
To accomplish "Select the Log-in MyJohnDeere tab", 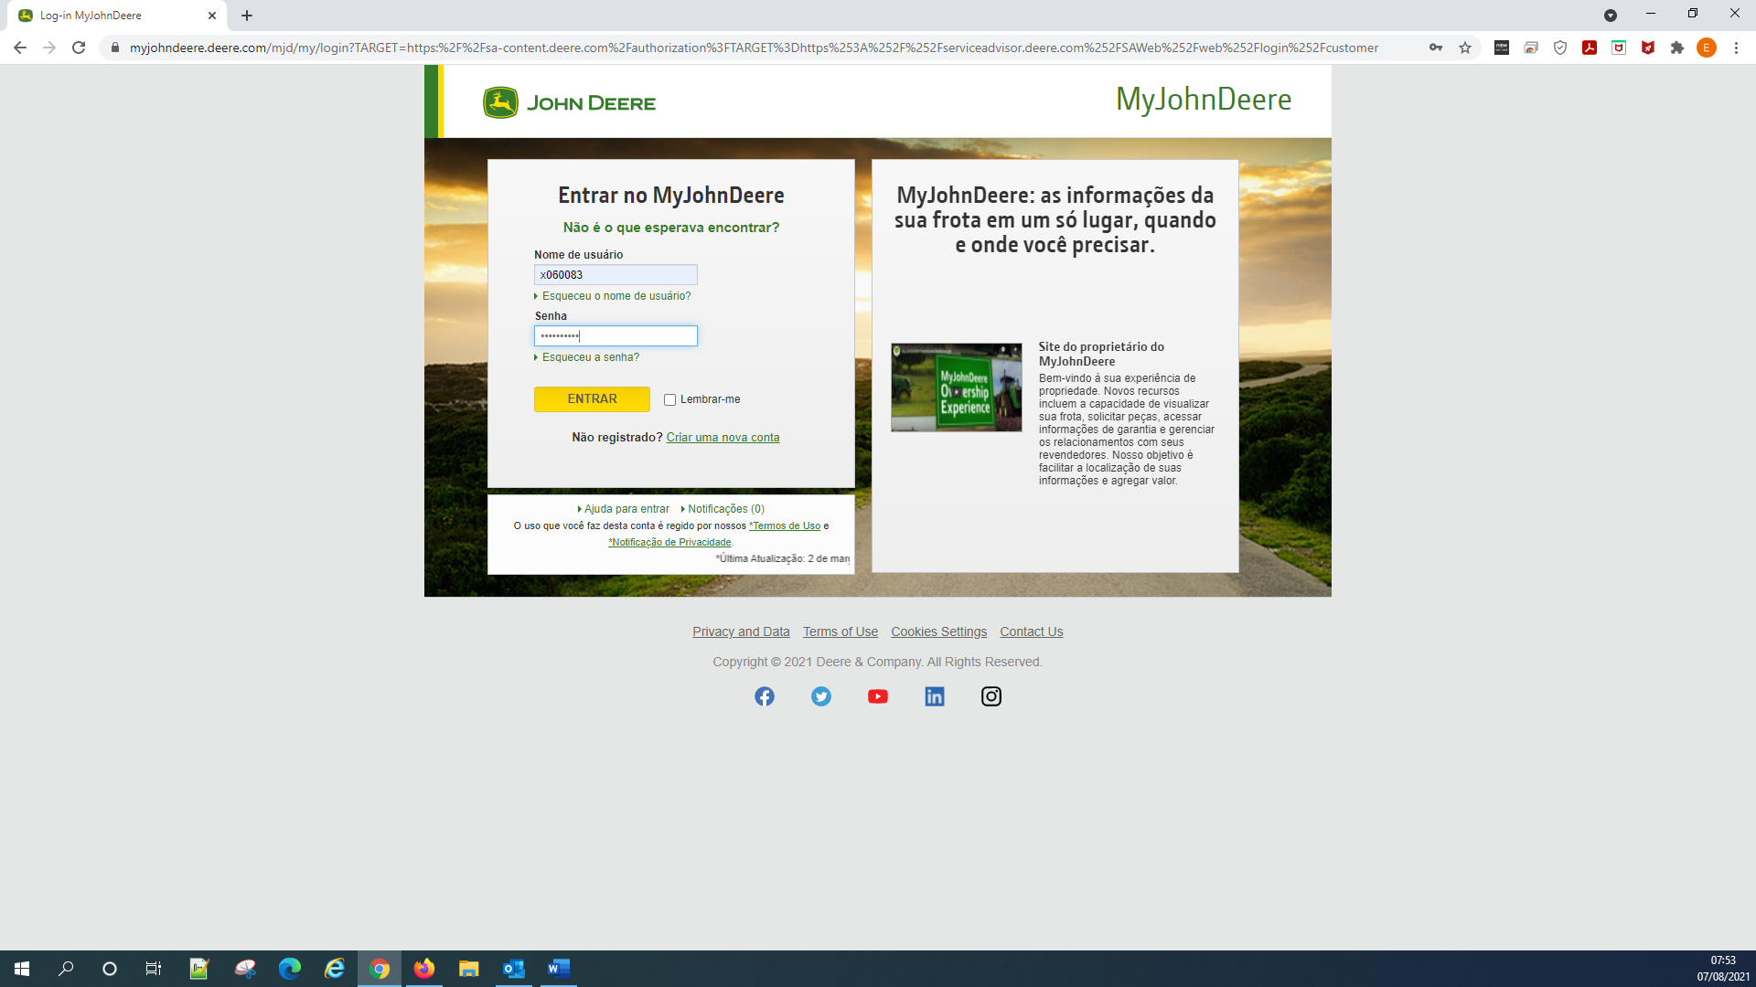I will click(x=110, y=16).
